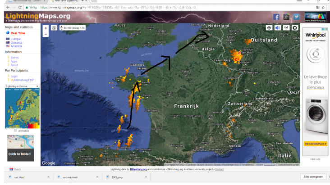330x185 pixels.
Task: Open the LightningMaps Facebook page
Action: coord(276,17)
